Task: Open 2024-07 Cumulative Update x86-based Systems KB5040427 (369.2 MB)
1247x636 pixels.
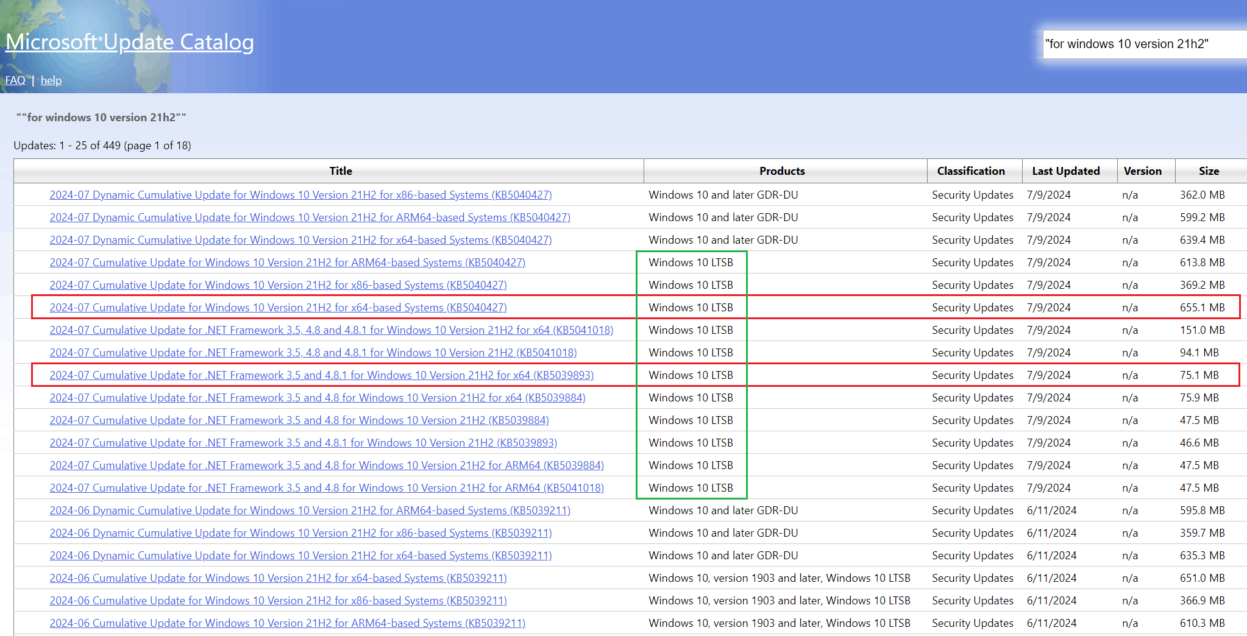Action: 278,285
